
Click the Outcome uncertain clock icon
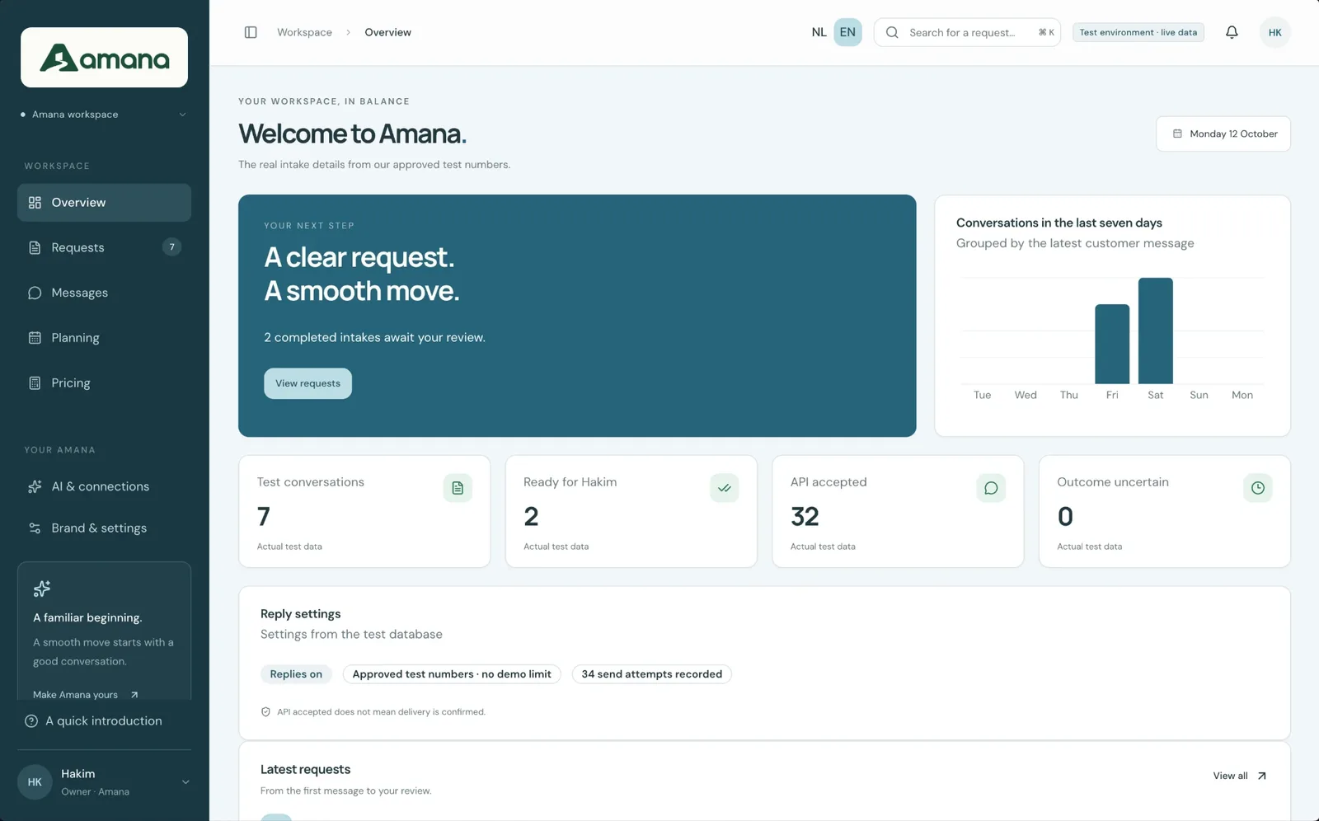1258,488
